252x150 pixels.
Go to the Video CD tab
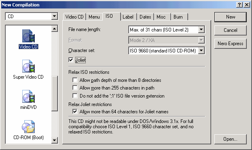click(74, 17)
